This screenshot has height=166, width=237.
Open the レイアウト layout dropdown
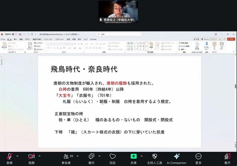[x=39, y=43]
